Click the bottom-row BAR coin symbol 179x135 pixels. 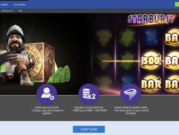(x=151, y=84)
